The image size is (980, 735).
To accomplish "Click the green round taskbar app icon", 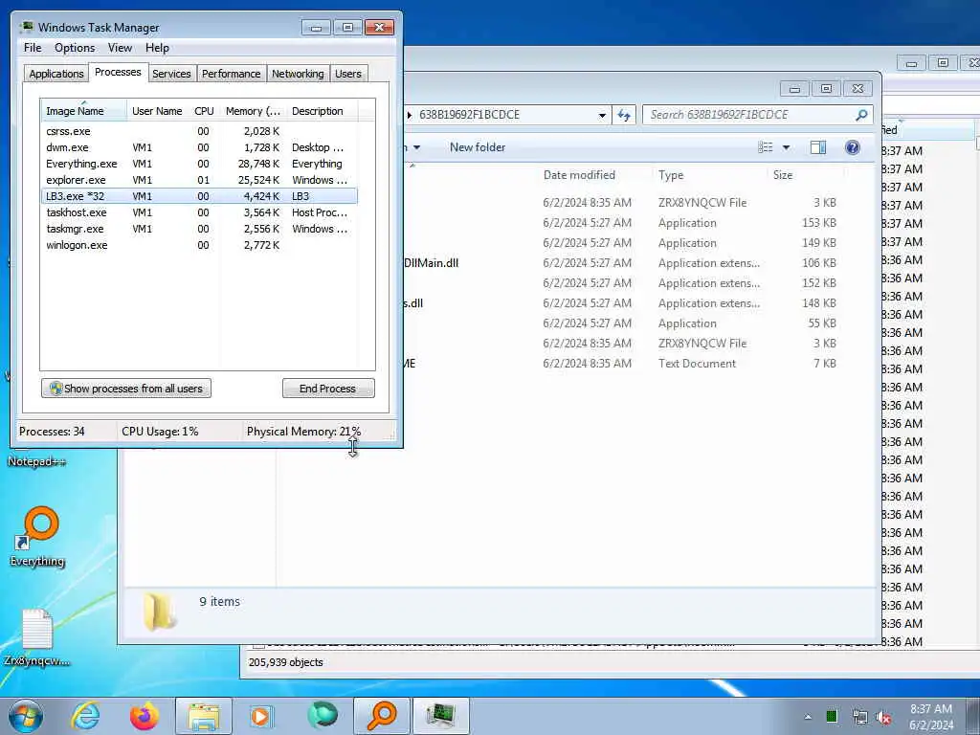I will pos(323,716).
